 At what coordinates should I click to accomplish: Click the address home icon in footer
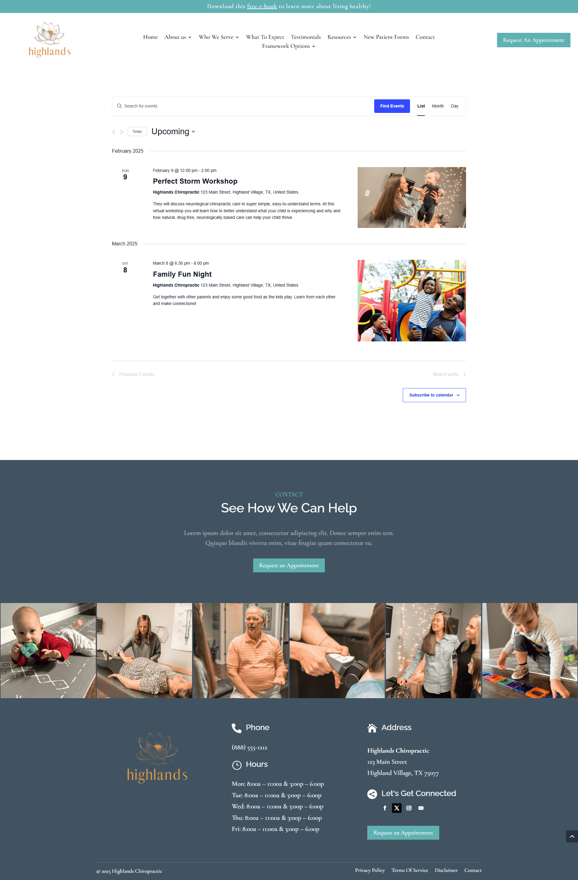(x=371, y=728)
